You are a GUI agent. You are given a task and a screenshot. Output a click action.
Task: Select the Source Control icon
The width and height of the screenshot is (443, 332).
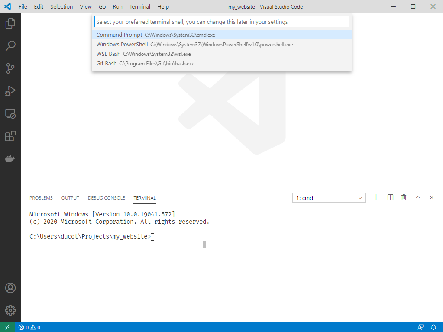(10, 68)
